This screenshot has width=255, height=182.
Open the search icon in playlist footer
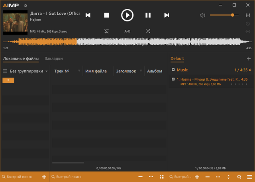click(239, 176)
